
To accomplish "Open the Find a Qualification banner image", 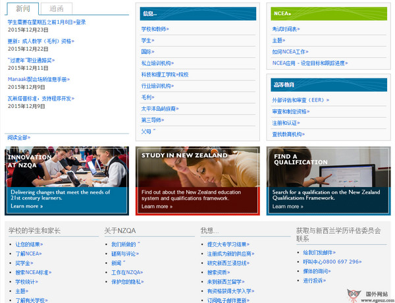I will (329, 167).
